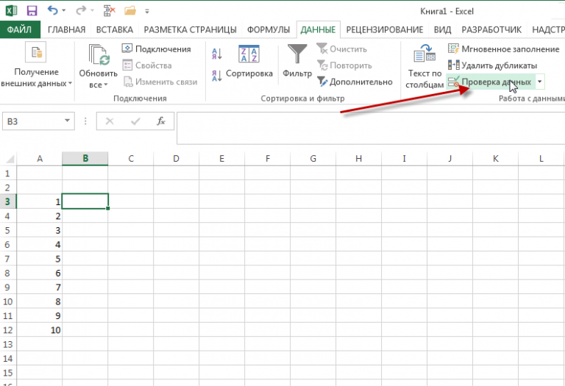The image size is (565, 386).
Task: Click the Сортировка A-Z dialog icon
Action: coord(249,55)
